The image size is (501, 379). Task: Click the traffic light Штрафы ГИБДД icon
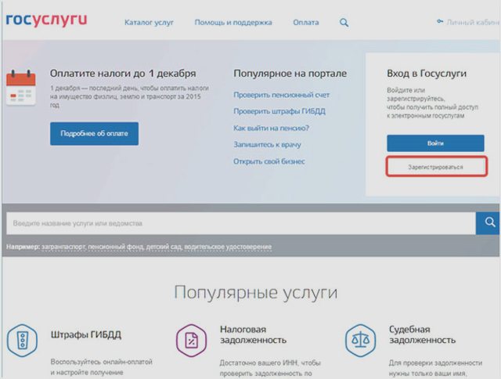[x=22, y=341]
